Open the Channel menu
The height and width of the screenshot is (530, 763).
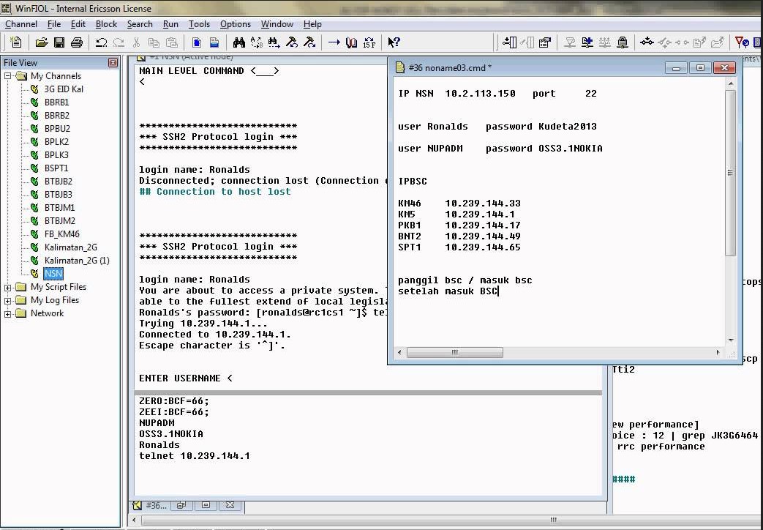(x=20, y=23)
